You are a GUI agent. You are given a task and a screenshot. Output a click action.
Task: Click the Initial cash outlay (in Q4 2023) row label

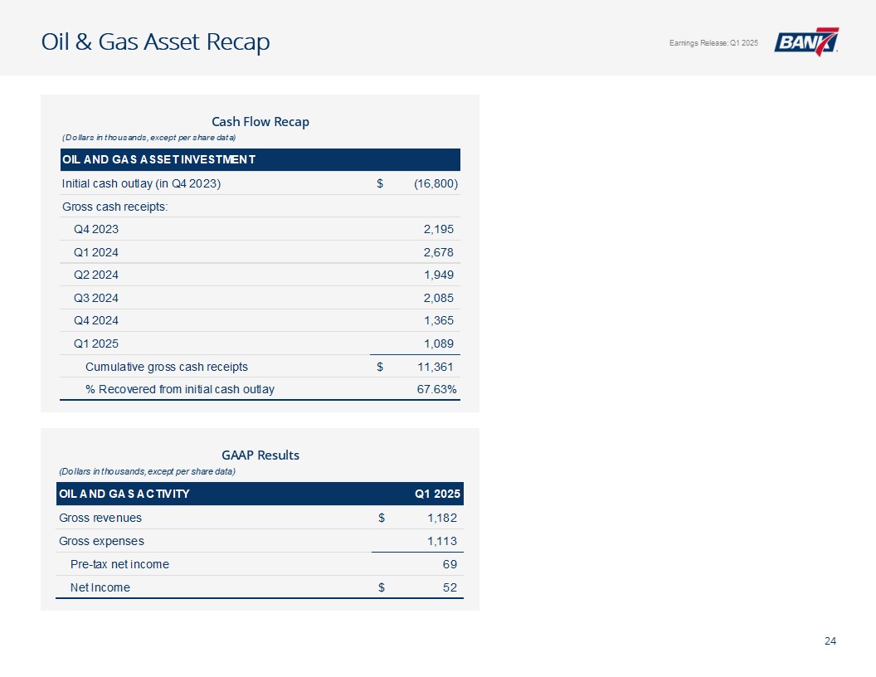tap(141, 183)
